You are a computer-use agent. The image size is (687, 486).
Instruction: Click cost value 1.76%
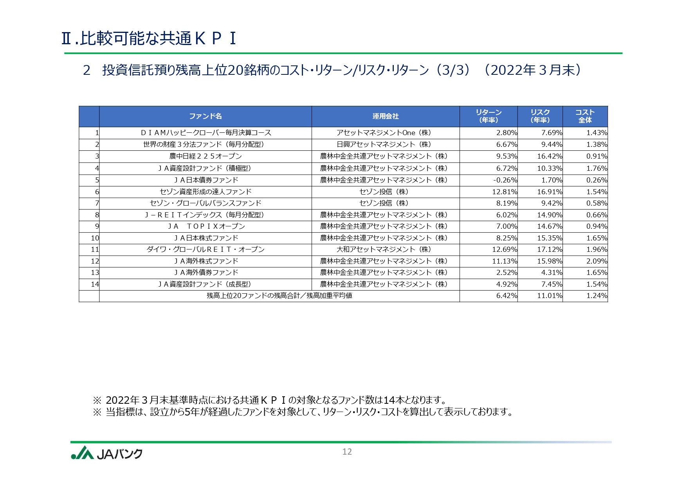coord(597,168)
